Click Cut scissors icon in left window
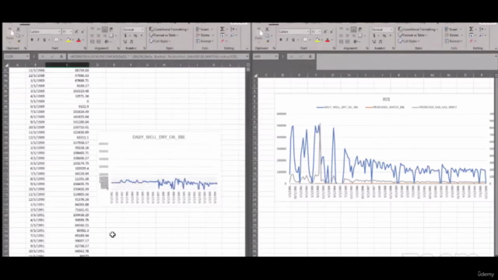 click(x=18, y=29)
